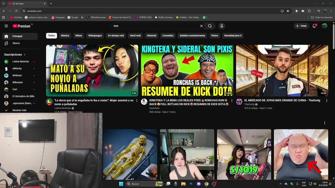
Task: Open File Explorer from the taskbar
Action: click(x=183, y=184)
